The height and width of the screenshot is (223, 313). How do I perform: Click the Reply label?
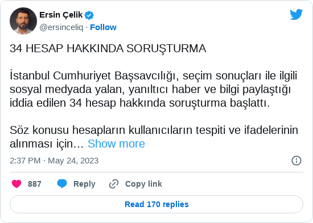tap(84, 184)
